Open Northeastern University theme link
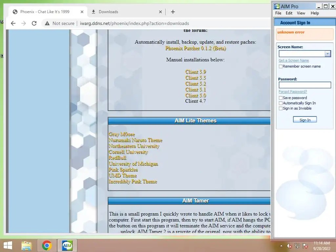 click(x=134, y=146)
